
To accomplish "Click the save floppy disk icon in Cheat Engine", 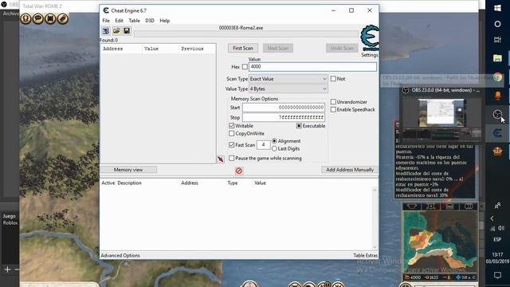I will tap(127, 31).
